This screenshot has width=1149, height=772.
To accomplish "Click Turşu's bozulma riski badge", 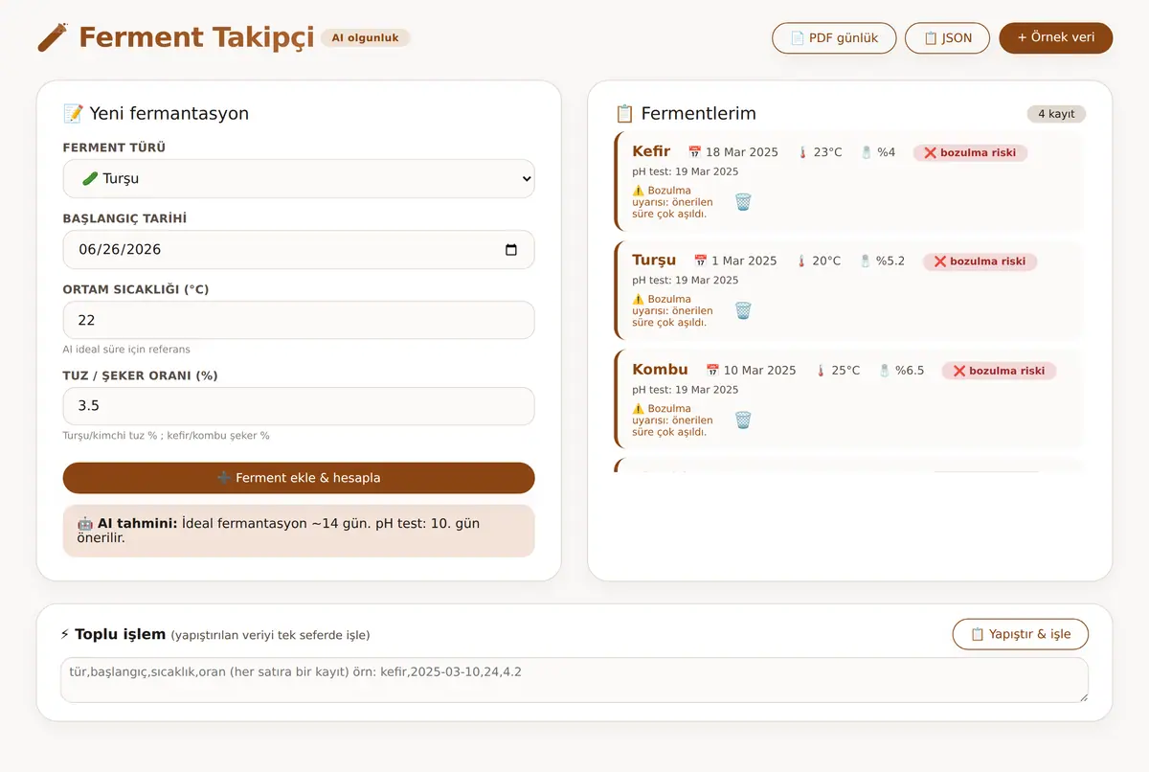I will pos(980,261).
